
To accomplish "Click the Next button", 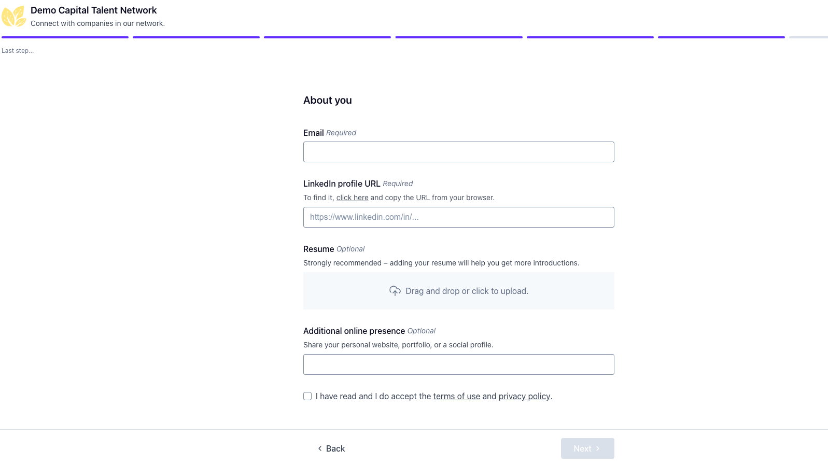I will click(587, 448).
